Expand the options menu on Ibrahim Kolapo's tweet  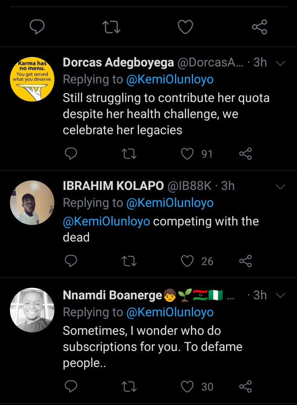(x=280, y=187)
